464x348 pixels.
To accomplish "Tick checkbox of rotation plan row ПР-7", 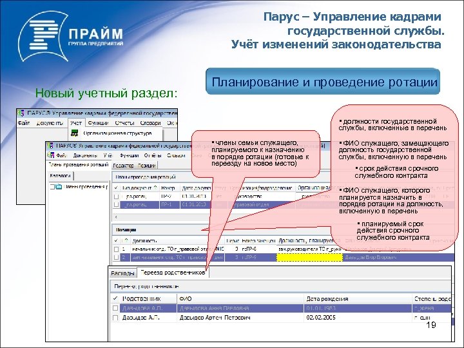I will [116, 197].
